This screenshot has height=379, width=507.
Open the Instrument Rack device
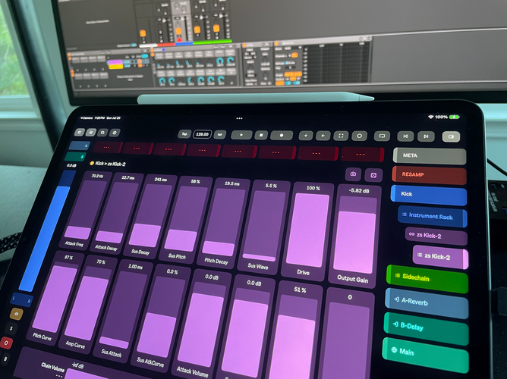(x=433, y=217)
